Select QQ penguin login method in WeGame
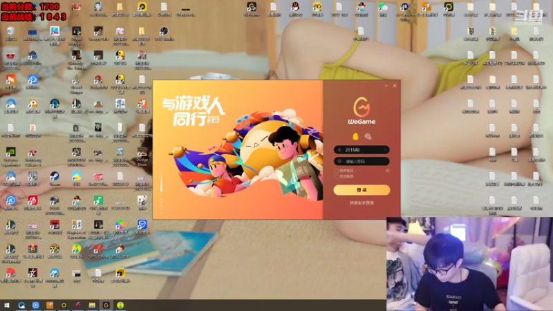This screenshot has width=553, height=311. (x=355, y=136)
